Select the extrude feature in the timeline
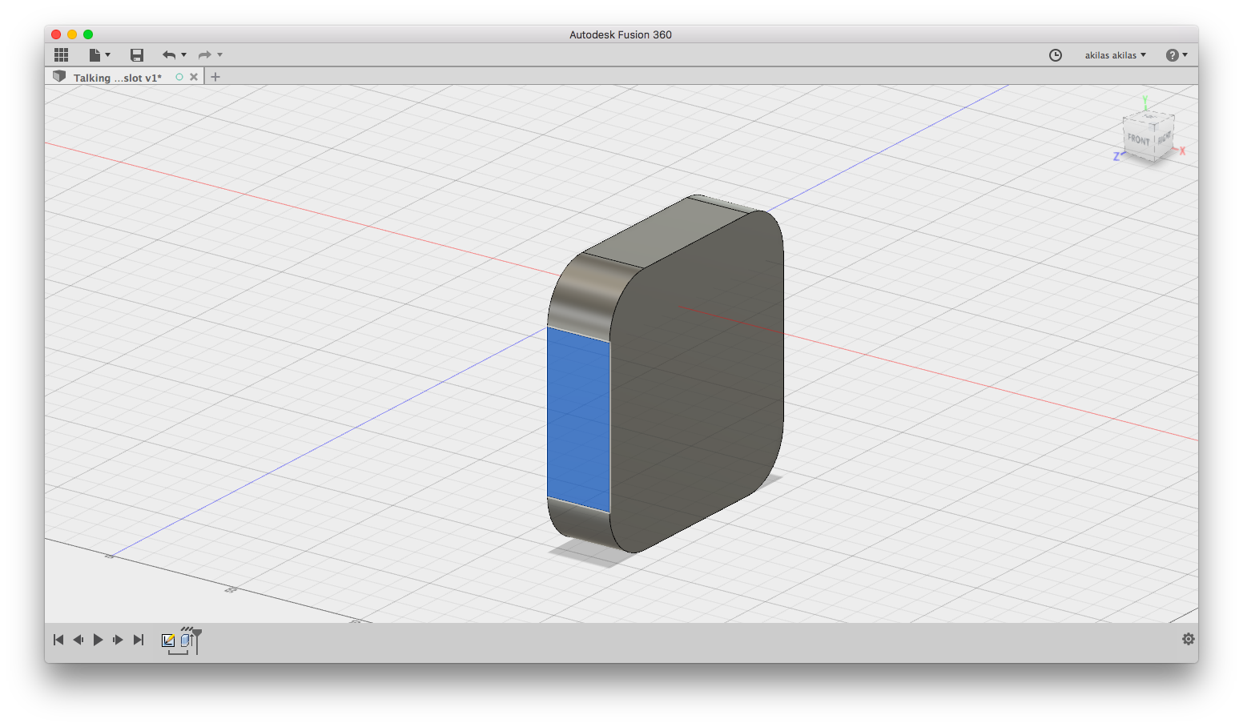 click(x=187, y=640)
